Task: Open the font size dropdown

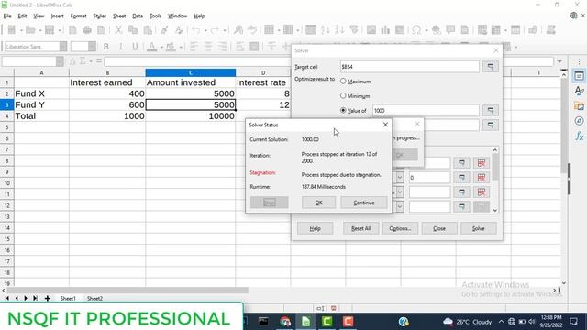Action: pyautogui.click(x=92, y=47)
